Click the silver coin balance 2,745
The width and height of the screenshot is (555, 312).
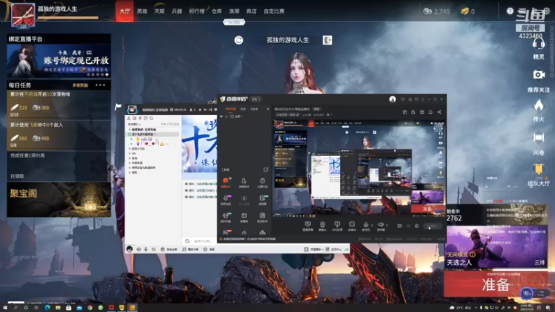tap(436, 11)
